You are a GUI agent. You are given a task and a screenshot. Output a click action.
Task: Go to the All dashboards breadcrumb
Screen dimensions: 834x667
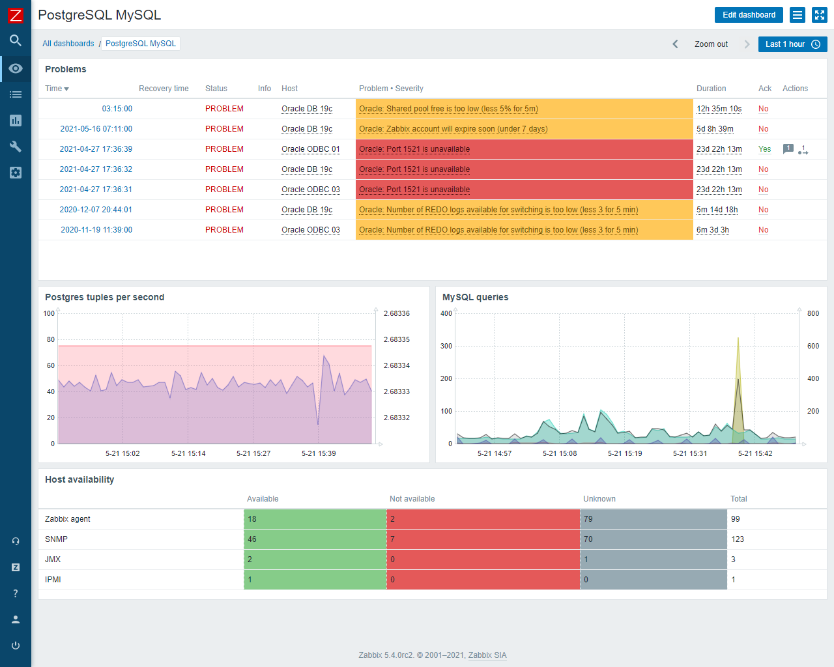[68, 43]
